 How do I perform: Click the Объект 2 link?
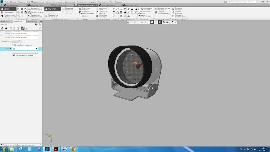8,37
